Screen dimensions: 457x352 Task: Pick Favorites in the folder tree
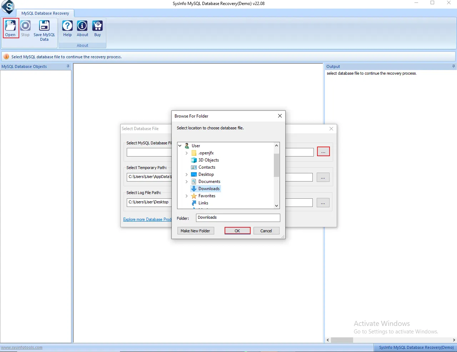207,196
